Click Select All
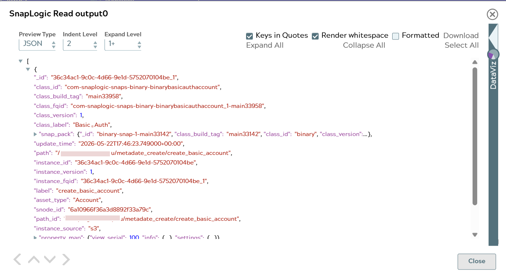506x276 pixels. (x=462, y=45)
